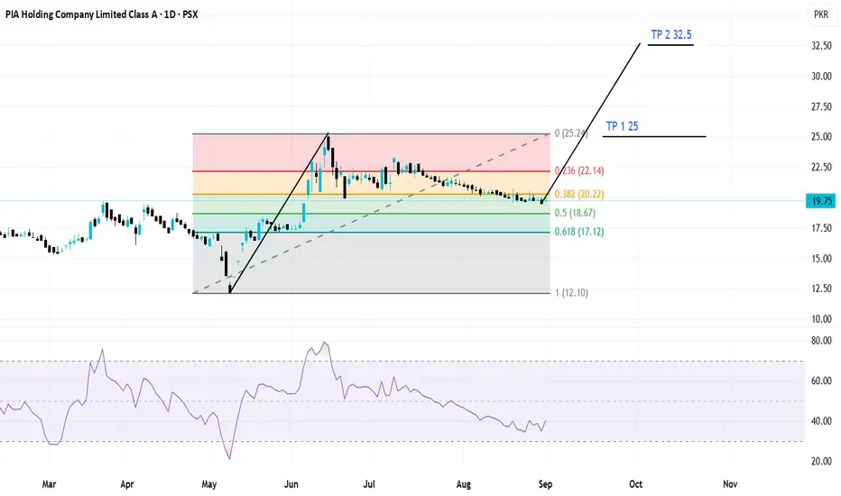Viewport: 841px width, 496px height.
Task: Click the PIA Holding Company Limited chart title
Action: point(101,14)
